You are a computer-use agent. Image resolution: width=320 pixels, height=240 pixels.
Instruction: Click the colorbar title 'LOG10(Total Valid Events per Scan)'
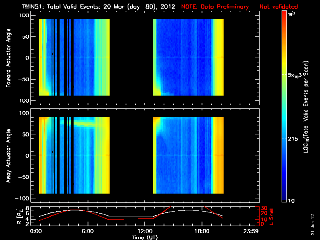click(x=306, y=107)
